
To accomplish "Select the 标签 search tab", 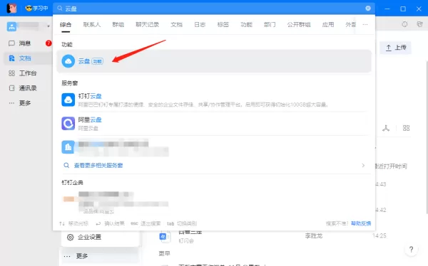I will coord(223,25).
